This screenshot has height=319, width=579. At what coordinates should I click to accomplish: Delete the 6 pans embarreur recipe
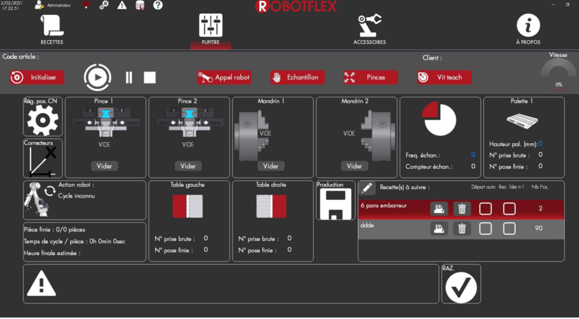(462, 209)
